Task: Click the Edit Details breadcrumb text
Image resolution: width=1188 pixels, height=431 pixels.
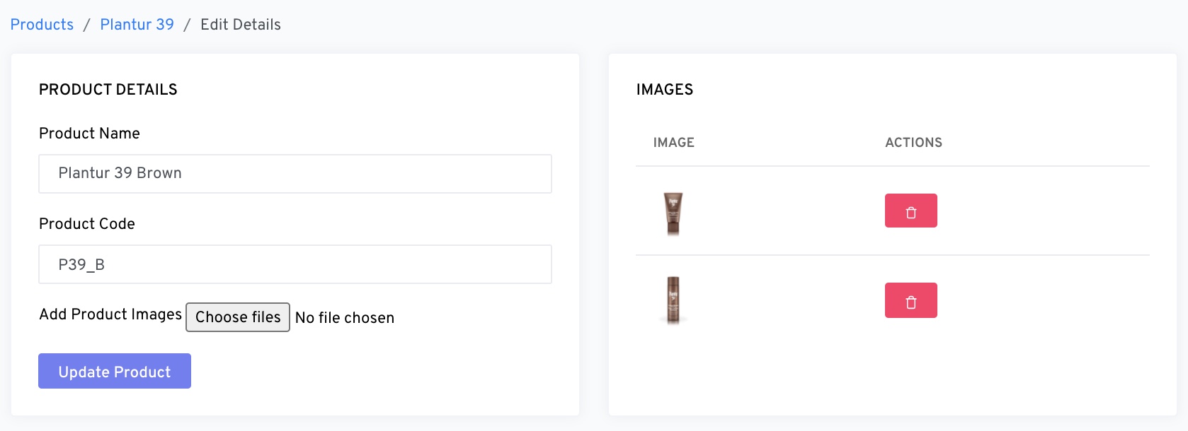Action: click(x=240, y=25)
